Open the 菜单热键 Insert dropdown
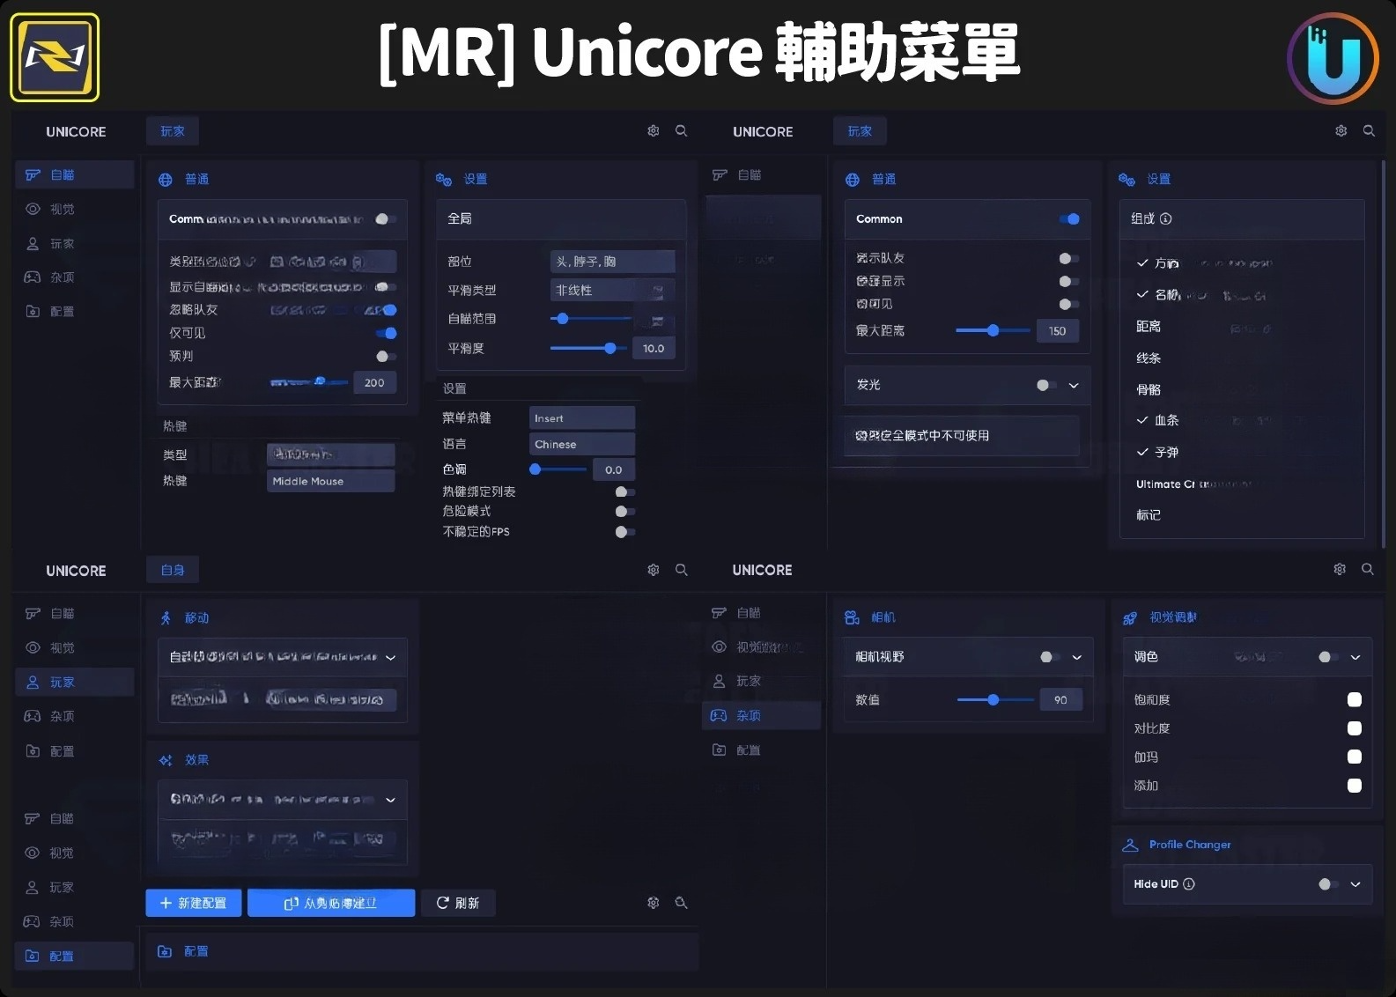 [582, 418]
